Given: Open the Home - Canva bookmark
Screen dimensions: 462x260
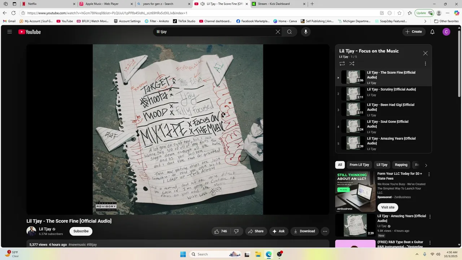Looking at the screenshot, I should [x=285, y=21].
